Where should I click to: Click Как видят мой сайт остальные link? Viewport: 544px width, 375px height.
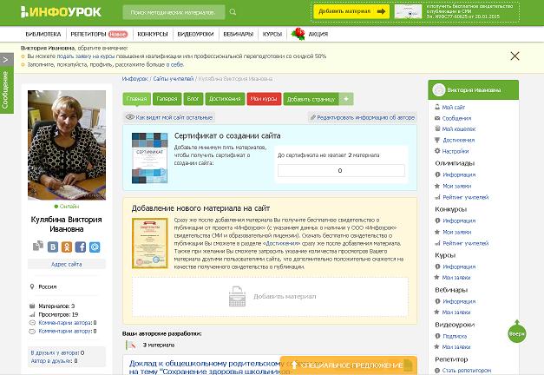[169, 117]
